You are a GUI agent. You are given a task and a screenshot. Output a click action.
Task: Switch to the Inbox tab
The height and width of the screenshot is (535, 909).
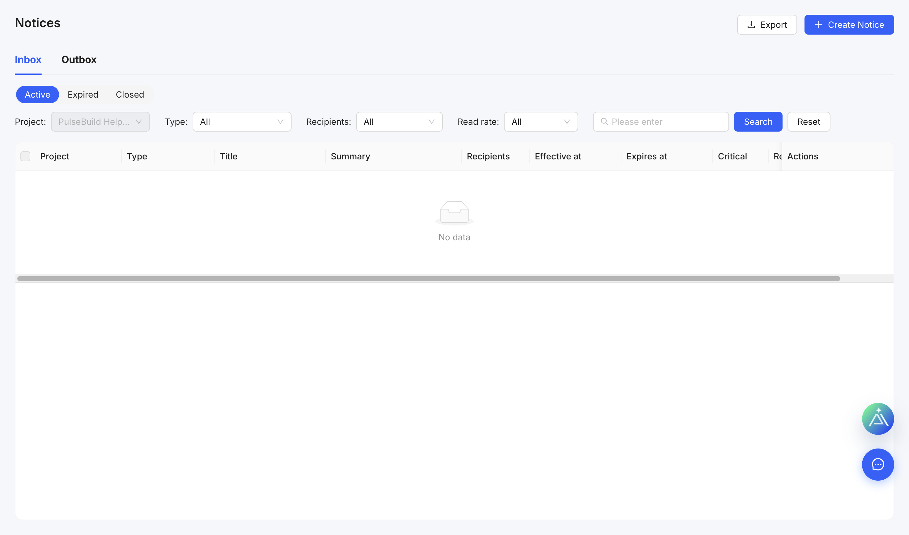[x=28, y=60]
